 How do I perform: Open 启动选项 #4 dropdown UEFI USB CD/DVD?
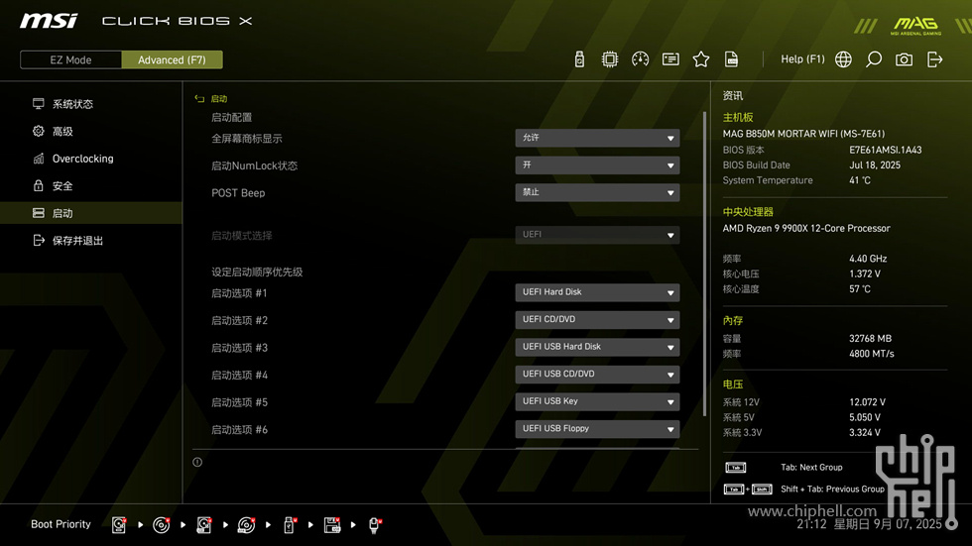597,374
